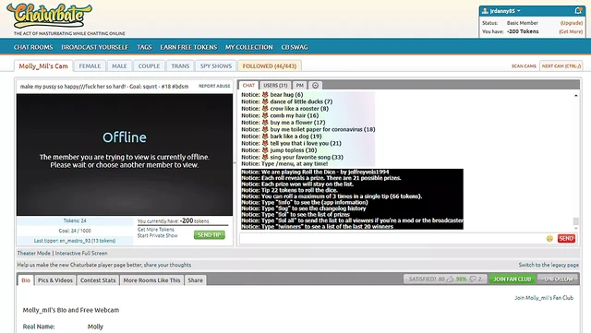Click the chat scrollbar thumb
The width and height of the screenshot is (591, 333).
(x=575, y=221)
